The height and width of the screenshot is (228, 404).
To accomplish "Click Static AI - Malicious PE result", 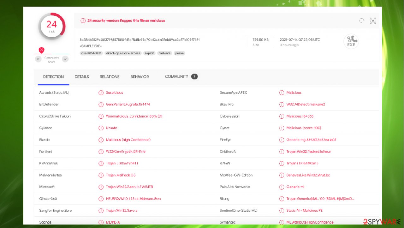I will point(304,211).
